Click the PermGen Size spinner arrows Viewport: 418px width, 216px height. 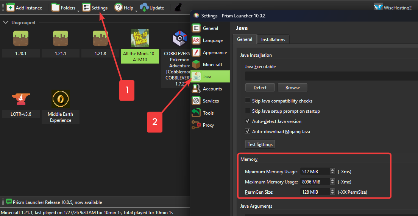tap(332, 192)
